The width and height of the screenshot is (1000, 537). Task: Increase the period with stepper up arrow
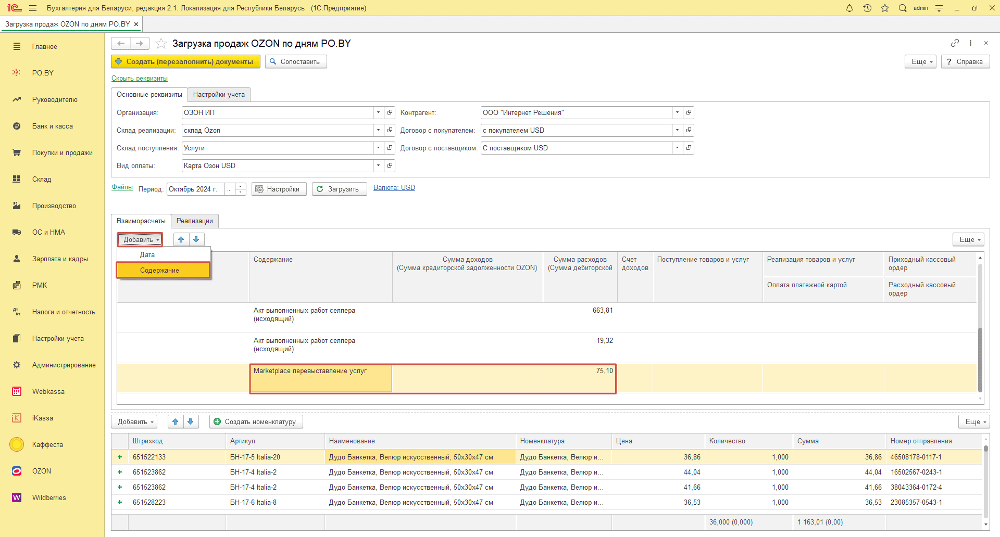[241, 186]
